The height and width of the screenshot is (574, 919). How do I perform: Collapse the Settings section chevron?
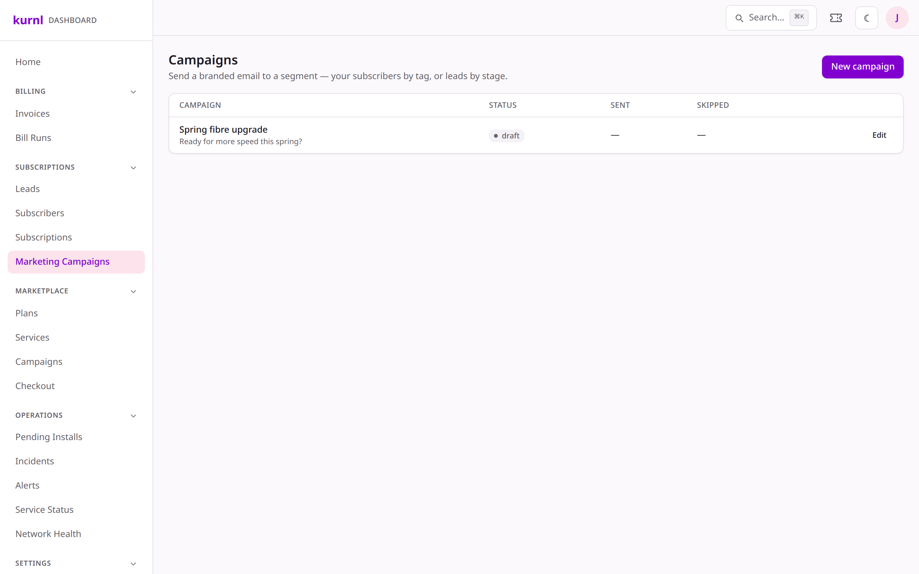(x=133, y=564)
